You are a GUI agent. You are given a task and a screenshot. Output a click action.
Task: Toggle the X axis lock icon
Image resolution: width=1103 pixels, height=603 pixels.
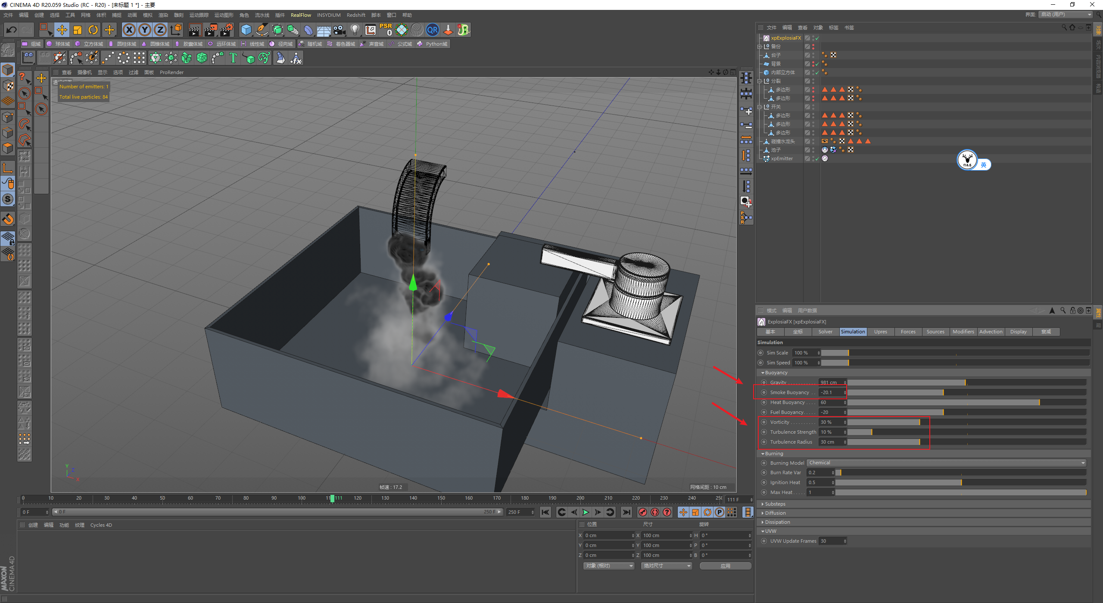[x=129, y=30]
